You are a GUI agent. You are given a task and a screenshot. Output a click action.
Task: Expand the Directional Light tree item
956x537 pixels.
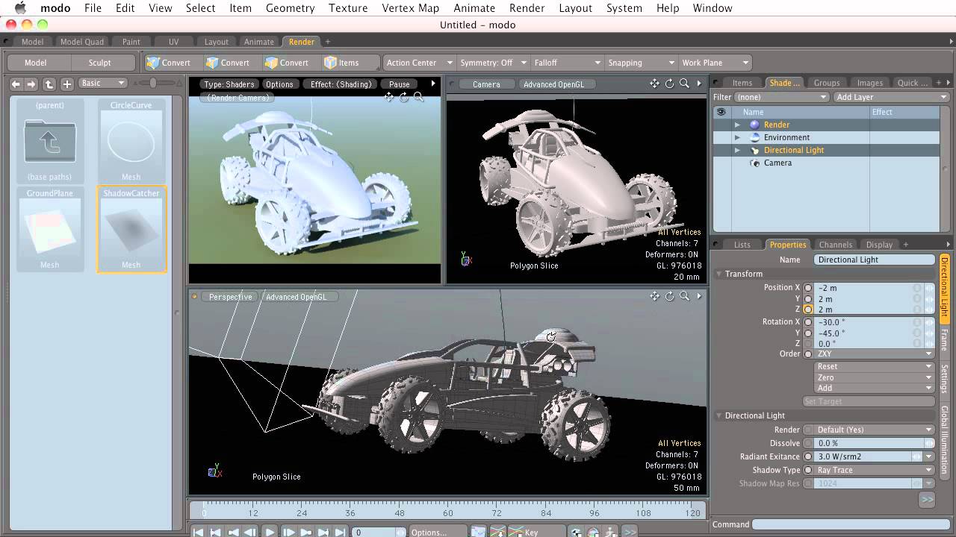[x=737, y=150]
